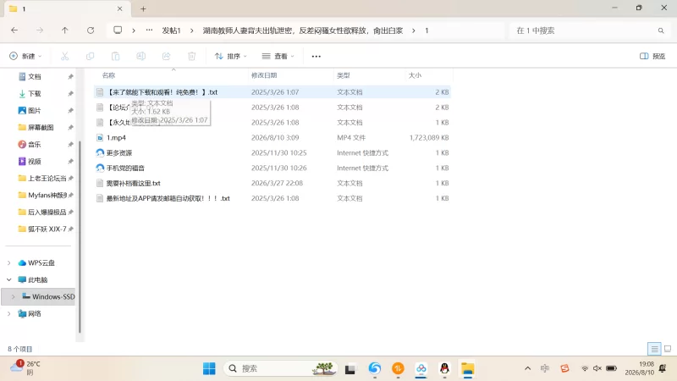Click the forward navigation arrow
The width and height of the screenshot is (677, 381).
[x=40, y=30]
